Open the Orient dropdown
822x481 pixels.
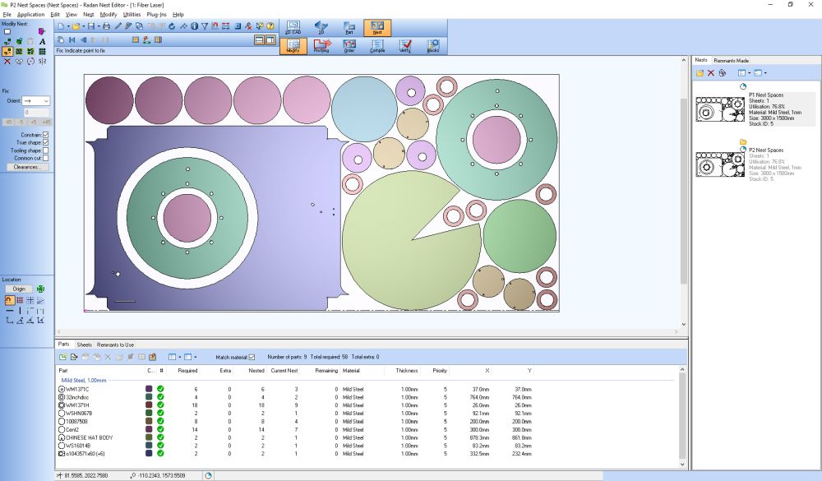(x=35, y=100)
